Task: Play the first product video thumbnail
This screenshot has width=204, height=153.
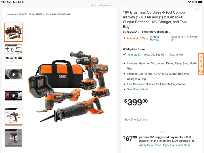Action: (x=14, y=75)
